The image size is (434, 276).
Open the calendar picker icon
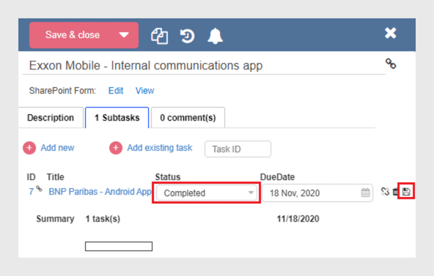click(365, 193)
